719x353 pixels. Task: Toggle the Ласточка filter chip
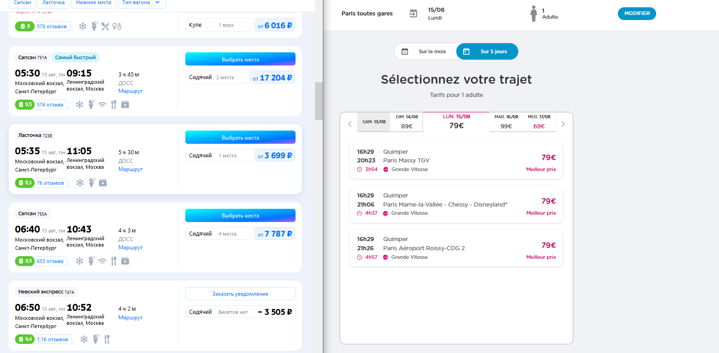(x=53, y=3)
